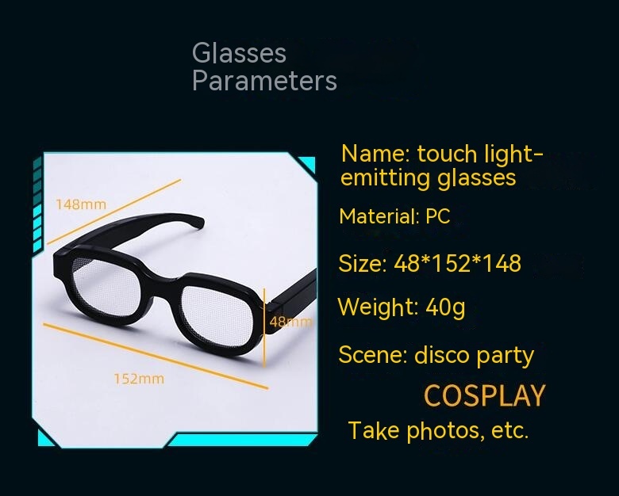This screenshot has width=619, height=496.
Task: Click the COSPLAY label
Action: [x=485, y=395]
